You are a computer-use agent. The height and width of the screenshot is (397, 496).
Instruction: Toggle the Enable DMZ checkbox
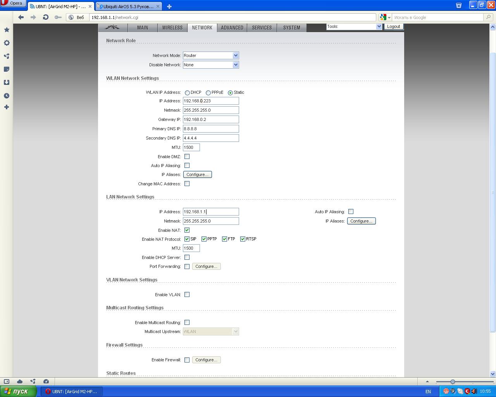click(x=187, y=157)
